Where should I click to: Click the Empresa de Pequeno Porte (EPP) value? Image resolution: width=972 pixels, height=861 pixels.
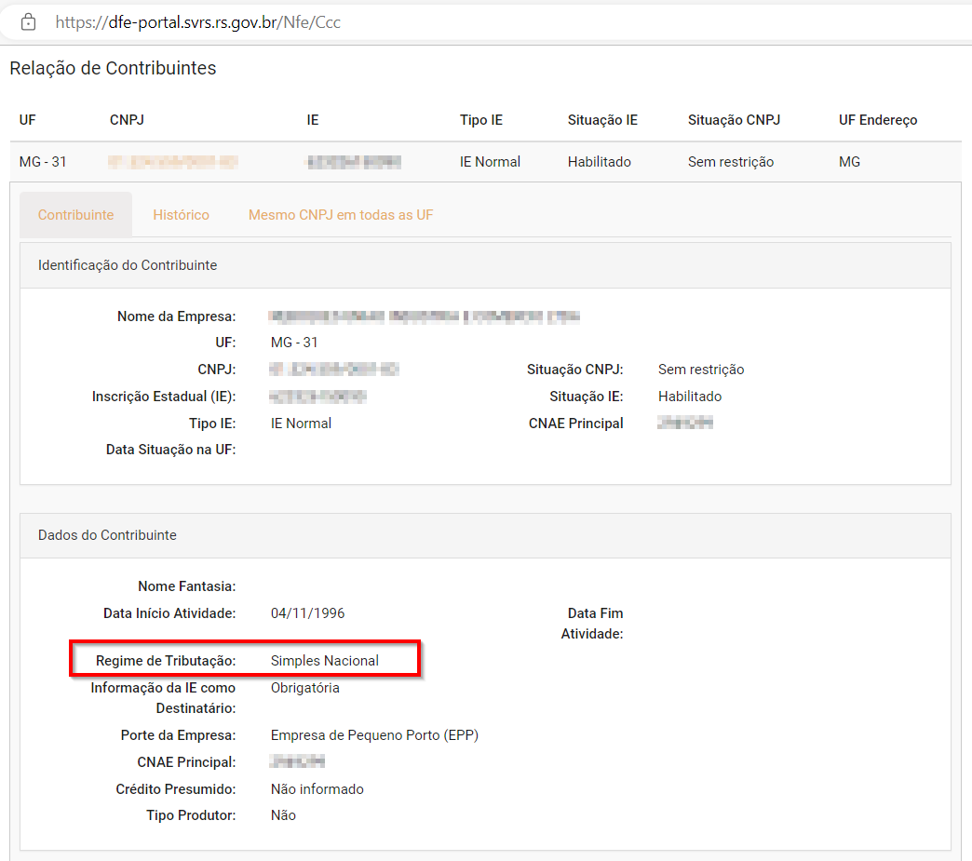pos(374,735)
